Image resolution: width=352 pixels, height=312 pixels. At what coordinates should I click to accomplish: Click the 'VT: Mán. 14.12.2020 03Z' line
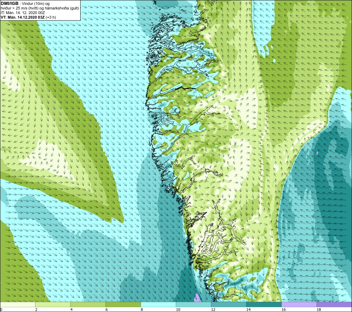(23, 17)
